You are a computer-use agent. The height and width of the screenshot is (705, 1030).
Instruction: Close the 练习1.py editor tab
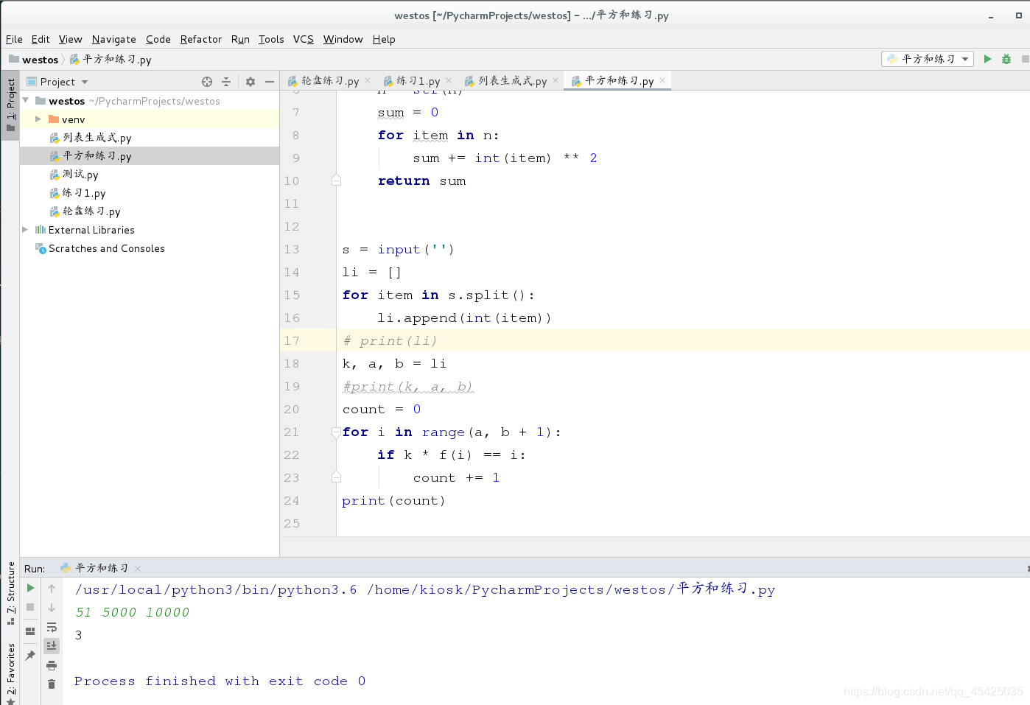[449, 80]
